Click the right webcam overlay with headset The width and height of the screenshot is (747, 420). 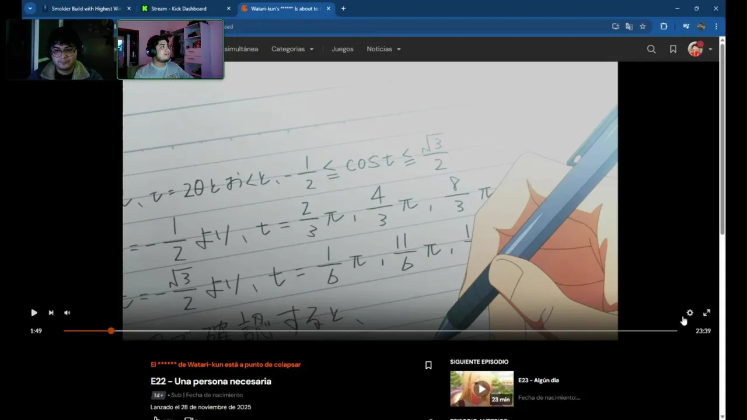tap(170, 50)
